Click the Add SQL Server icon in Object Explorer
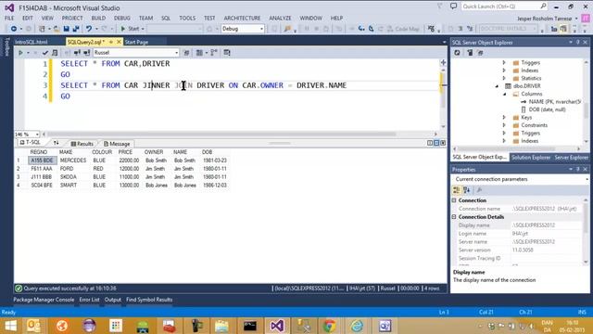This screenshot has height=334, width=593. (x=470, y=53)
